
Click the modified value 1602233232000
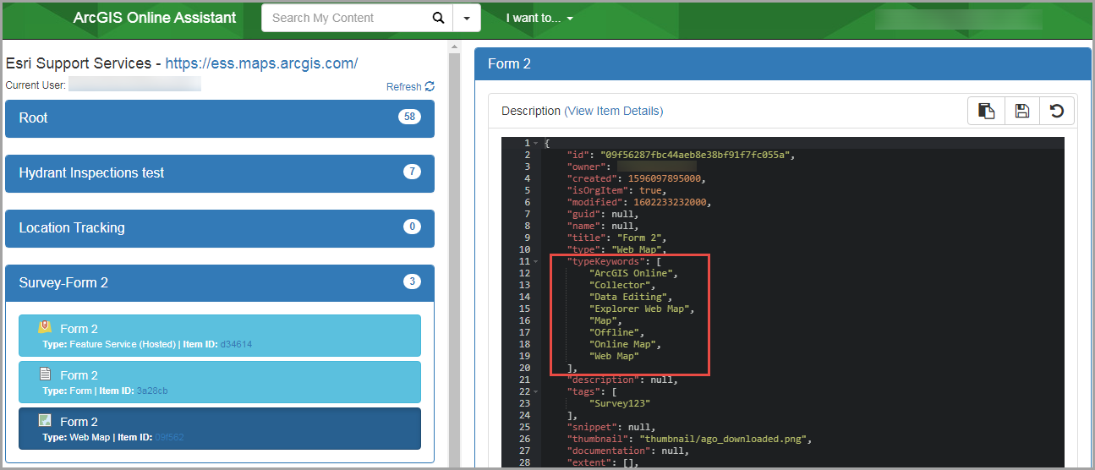[x=671, y=202]
